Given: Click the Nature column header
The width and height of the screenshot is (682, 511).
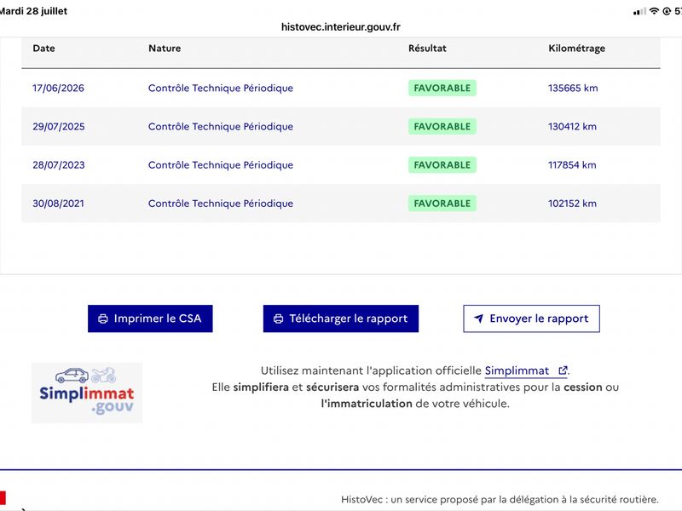Looking at the screenshot, I should 165,49.
